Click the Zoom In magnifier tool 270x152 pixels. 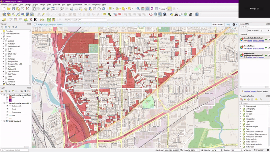point(44,9)
